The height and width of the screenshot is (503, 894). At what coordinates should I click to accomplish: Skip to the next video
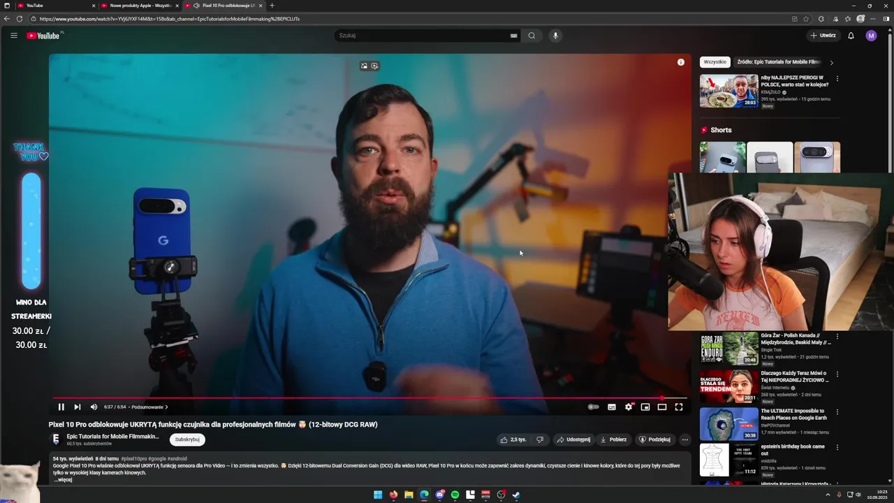click(x=78, y=407)
